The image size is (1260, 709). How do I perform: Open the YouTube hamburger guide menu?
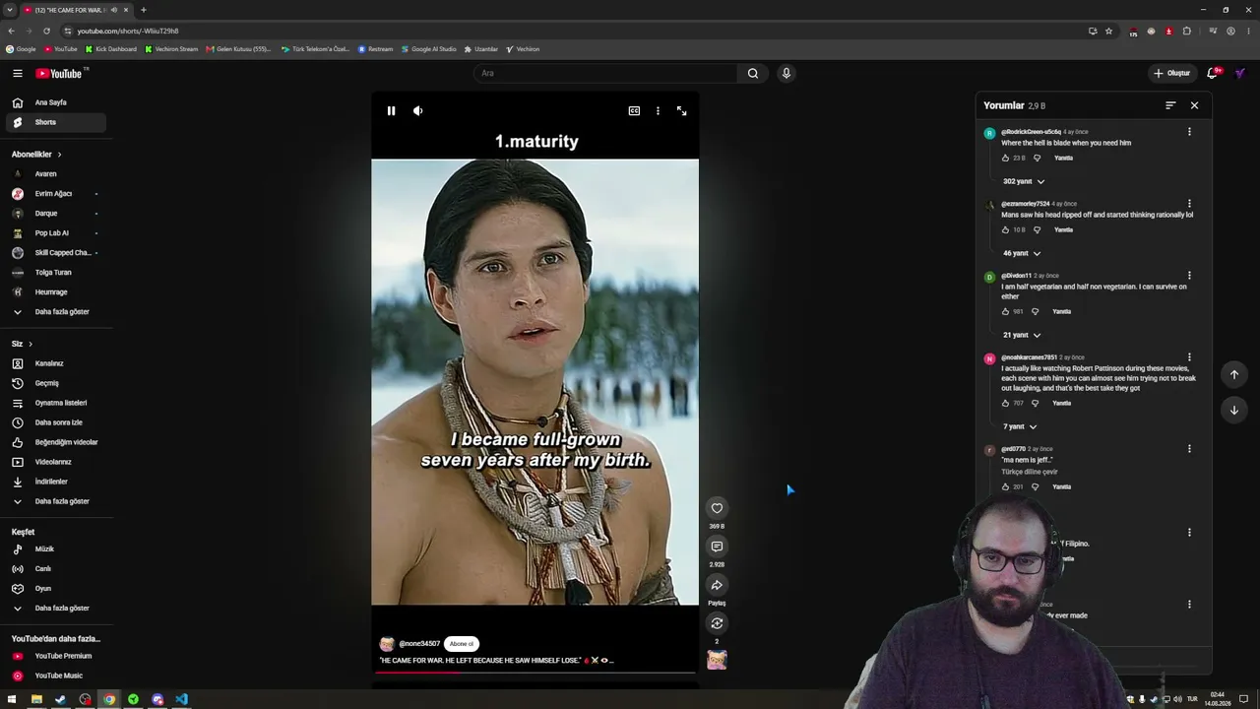coord(18,73)
